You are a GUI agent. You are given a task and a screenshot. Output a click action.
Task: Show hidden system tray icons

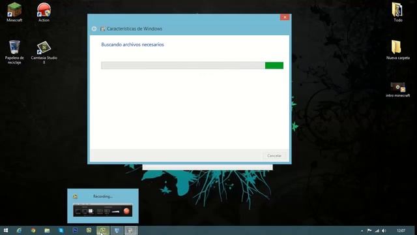coord(362,230)
